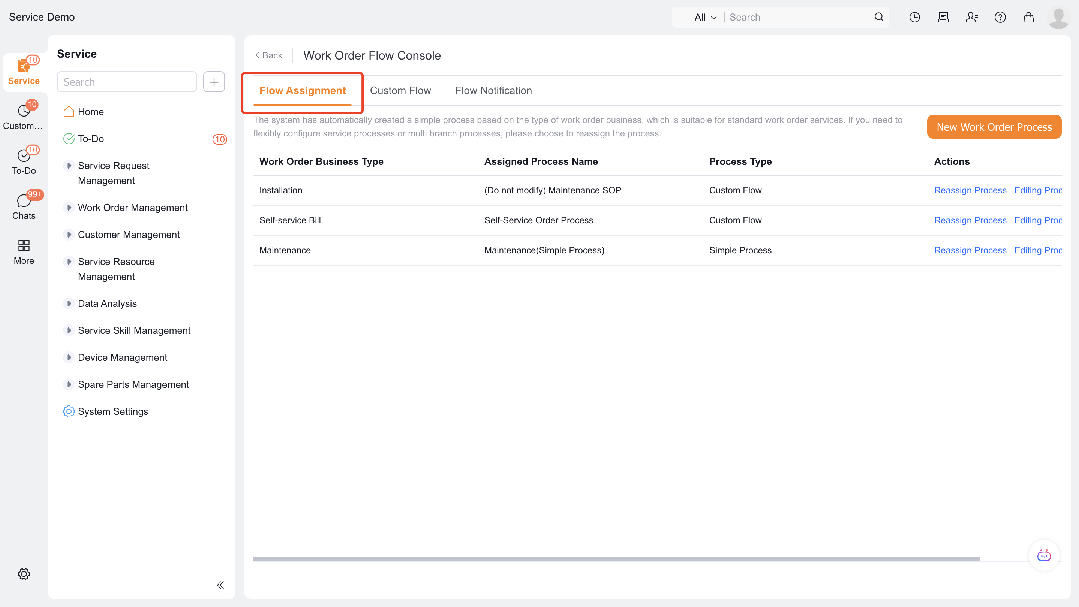Viewport: 1079px width, 607px height.
Task: Click the search magnifier icon in top bar
Action: [879, 17]
